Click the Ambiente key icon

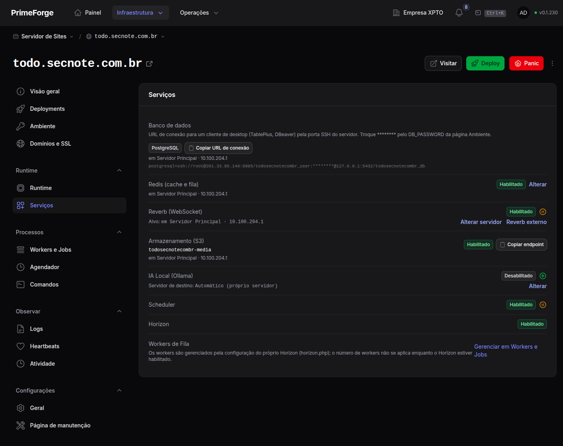(21, 126)
